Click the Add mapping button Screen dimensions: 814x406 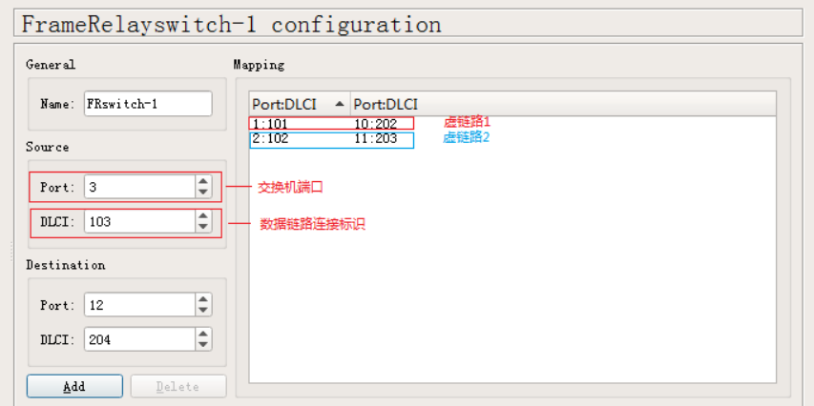[74, 386]
